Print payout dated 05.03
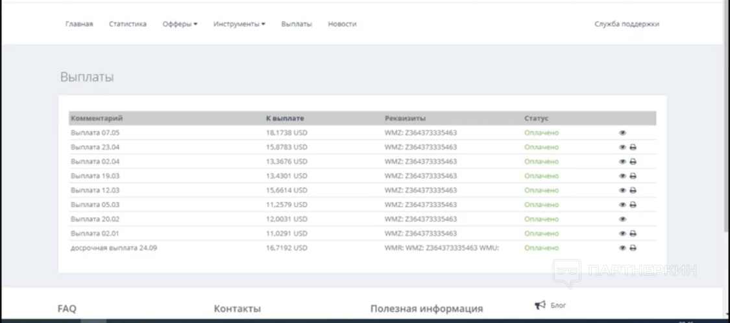Viewport: 730px width, 323px height. click(x=633, y=205)
